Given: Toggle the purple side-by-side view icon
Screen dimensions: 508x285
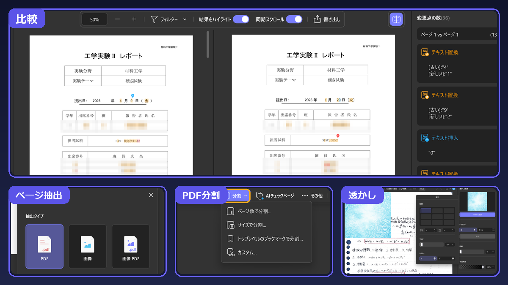Looking at the screenshot, I should 396,19.
